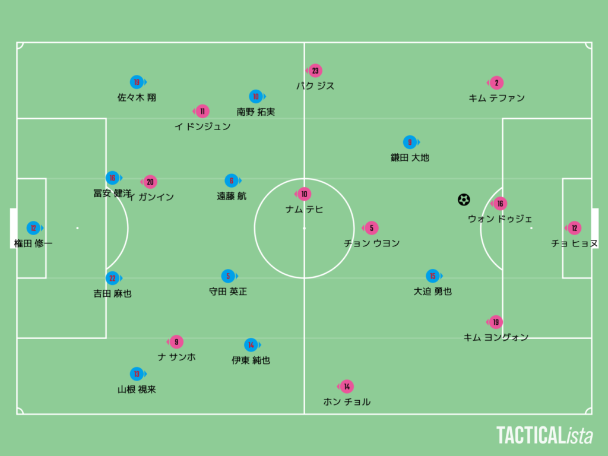
Task: Select pink marker 5 チョン ウヨン
Action: [x=370, y=228]
